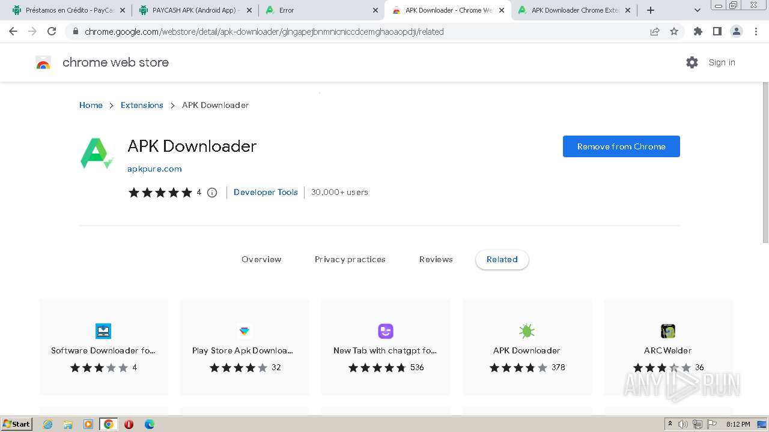
Task: Open Windows Start menu
Action: (17, 424)
